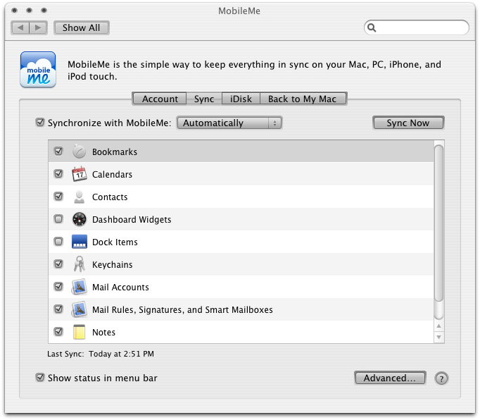This screenshot has width=480, height=420.
Task: Click the Sync Now button
Action: pos(408,123)
